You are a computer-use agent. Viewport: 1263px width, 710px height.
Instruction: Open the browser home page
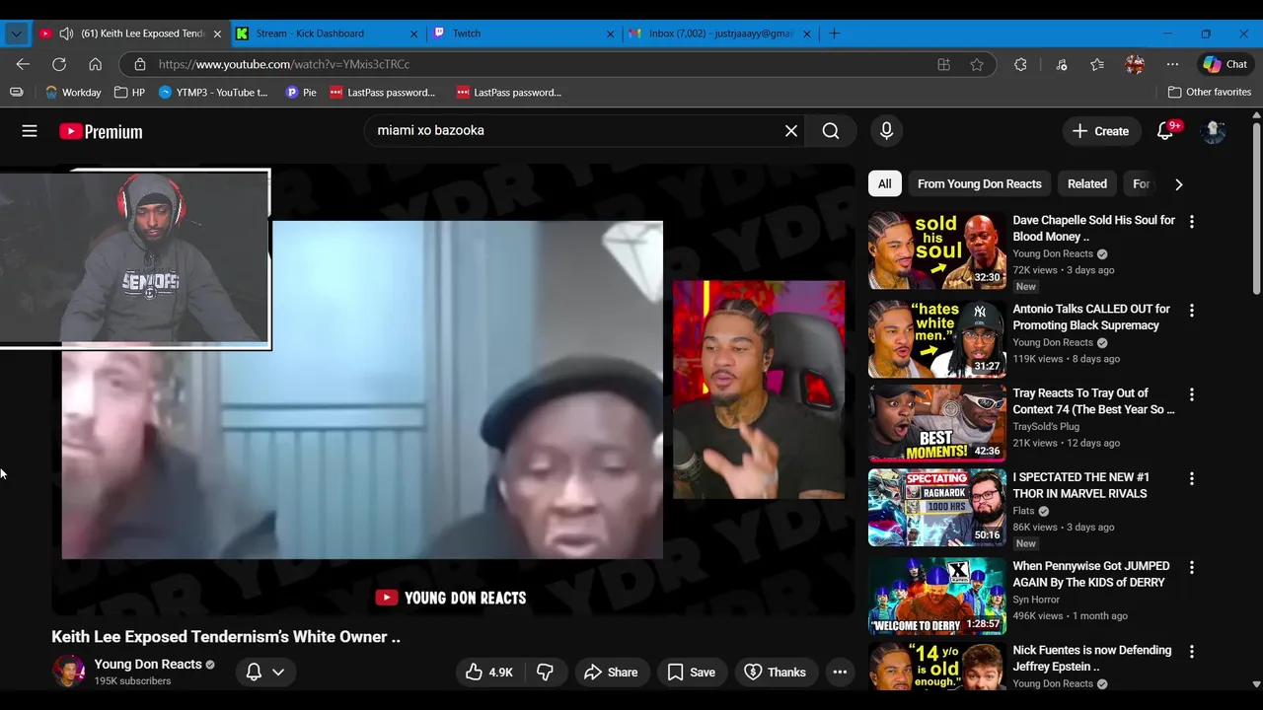[x=95, y=64]
